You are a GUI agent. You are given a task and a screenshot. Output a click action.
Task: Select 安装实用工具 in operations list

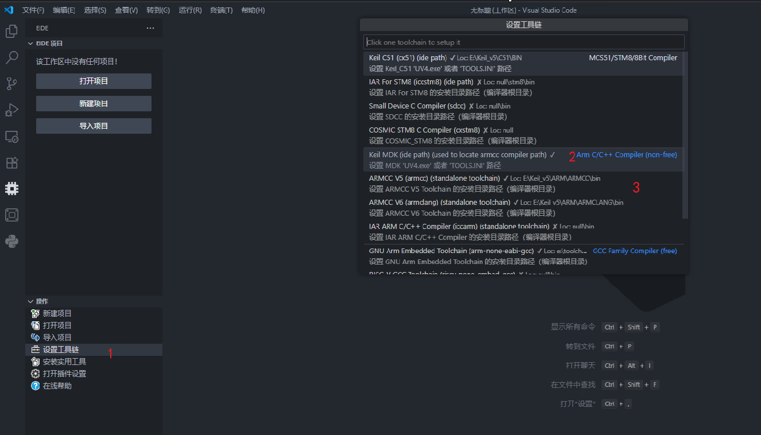coord(64,362)
